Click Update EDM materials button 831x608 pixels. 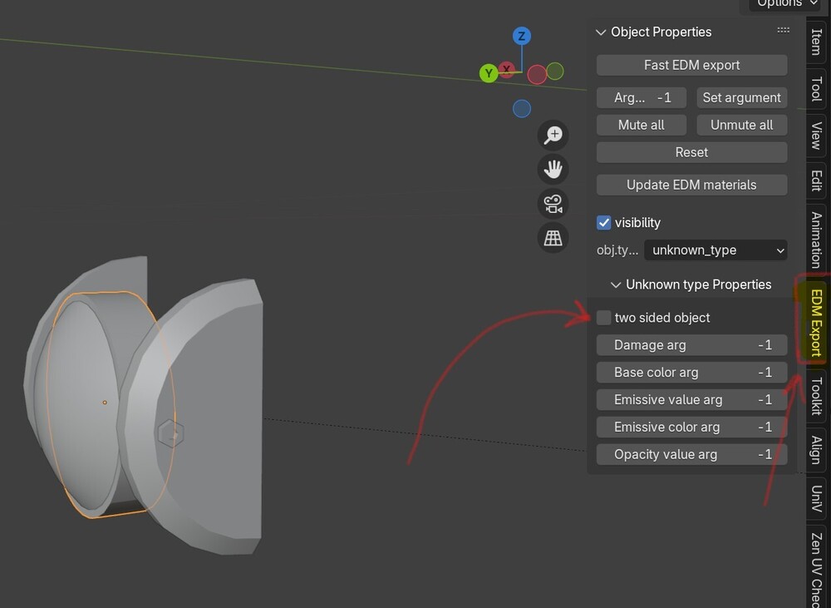coord(691,185)
